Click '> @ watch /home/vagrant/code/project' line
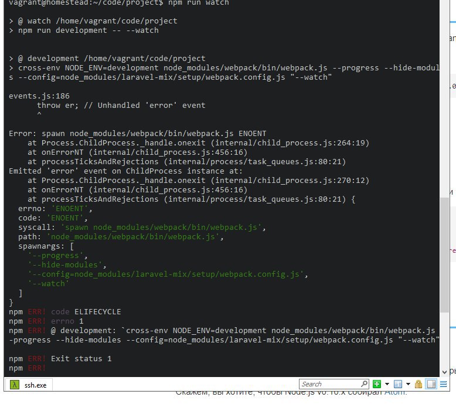 tap(93, 21)
